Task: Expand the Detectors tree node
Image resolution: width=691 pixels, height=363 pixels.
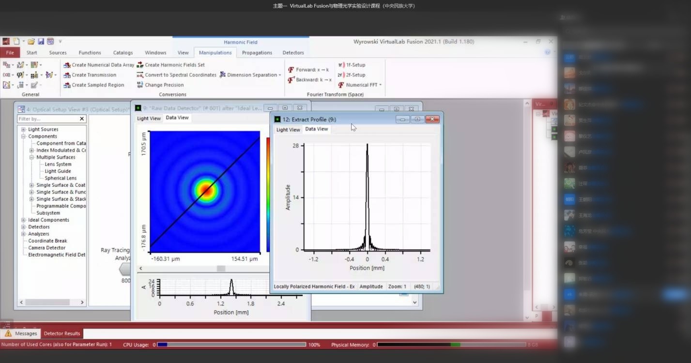Action: 23,227
